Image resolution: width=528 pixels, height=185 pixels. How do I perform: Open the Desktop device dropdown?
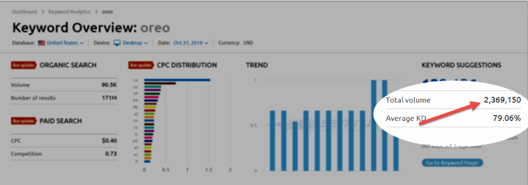[x=135, y=43]
